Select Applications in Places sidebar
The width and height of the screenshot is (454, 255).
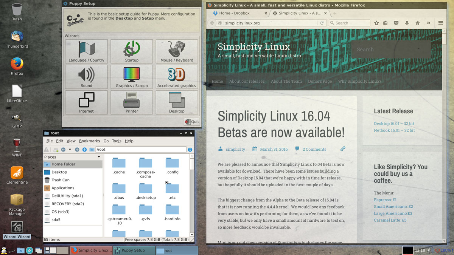(x=73, y=188)
